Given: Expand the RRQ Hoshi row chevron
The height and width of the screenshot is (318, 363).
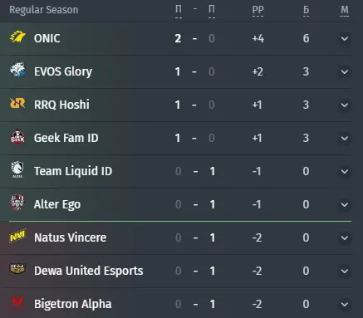Looking at the screenshot, I should click(x=345, y=105).
